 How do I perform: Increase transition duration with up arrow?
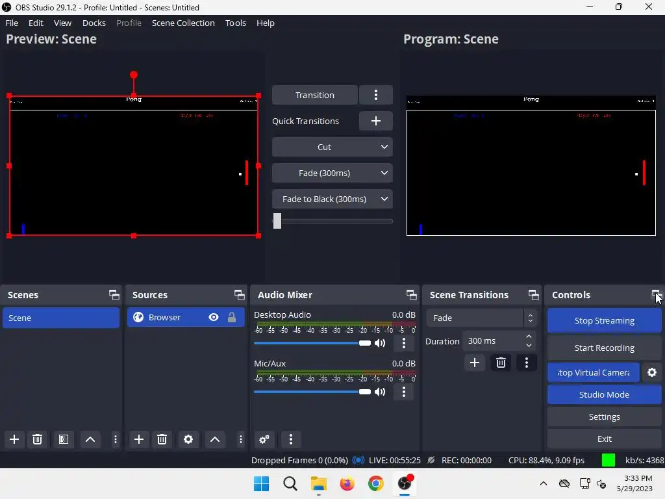[x=529, y=337]
